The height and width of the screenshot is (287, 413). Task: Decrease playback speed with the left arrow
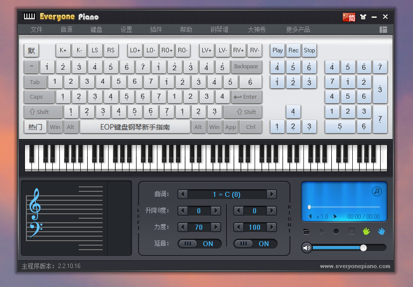[310, 216]
